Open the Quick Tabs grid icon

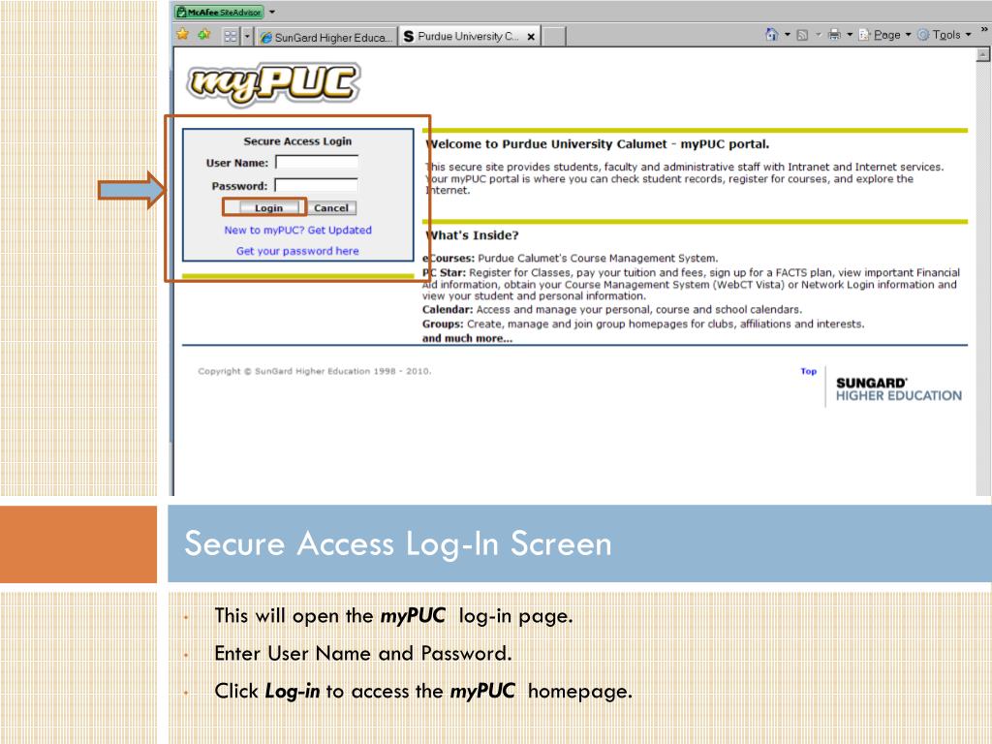point(231,36)
